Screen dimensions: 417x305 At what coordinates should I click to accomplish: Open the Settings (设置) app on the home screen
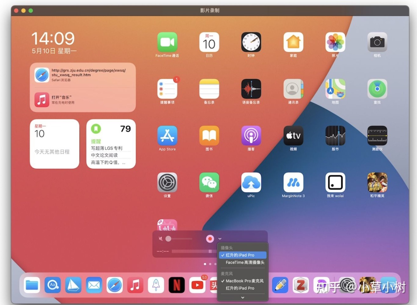pos(167,182)
